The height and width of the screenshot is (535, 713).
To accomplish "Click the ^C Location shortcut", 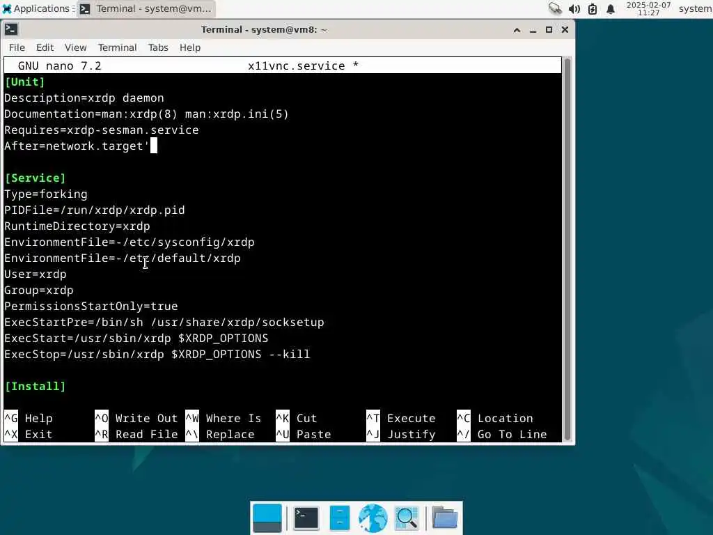I will [x=495, y=418].
